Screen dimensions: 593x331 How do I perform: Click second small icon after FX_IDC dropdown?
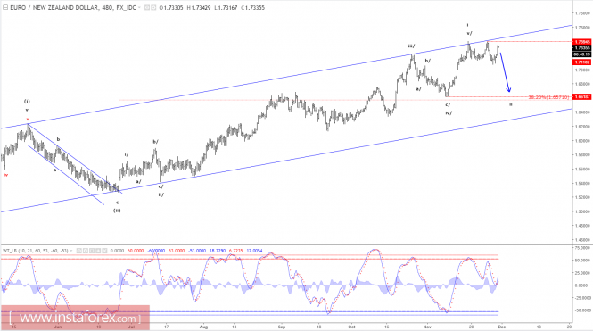(153, 7)
